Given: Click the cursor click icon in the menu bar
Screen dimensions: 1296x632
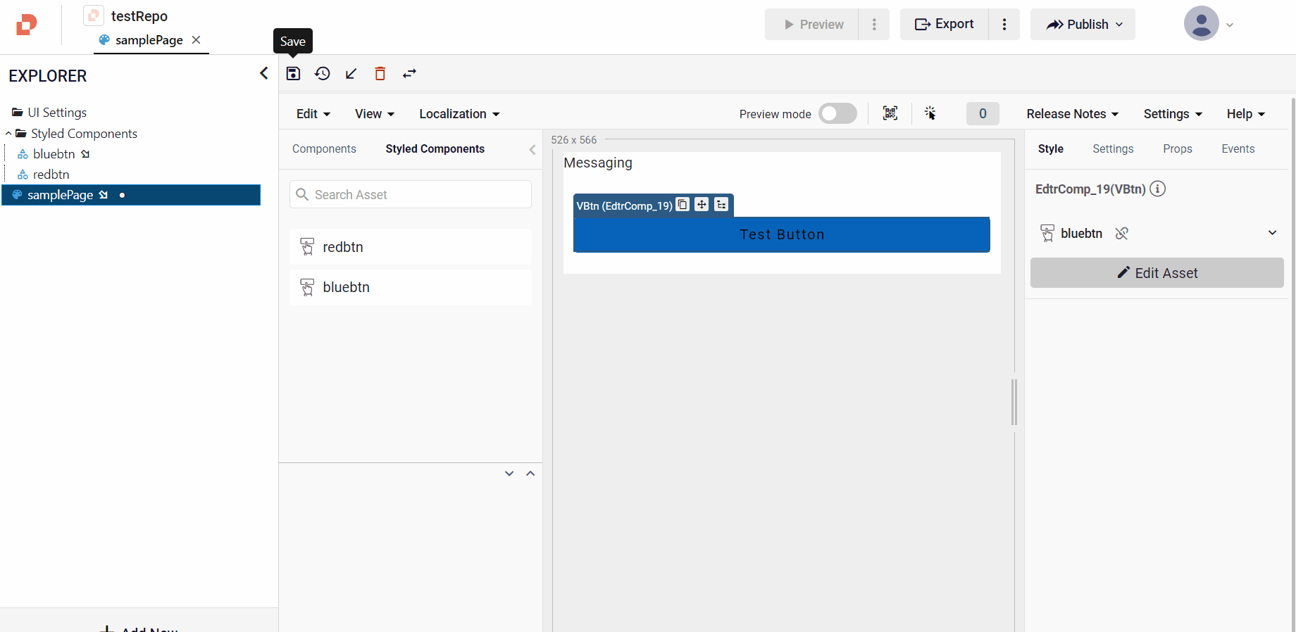Looking at the screenshot, I should [x=930, y=113].
